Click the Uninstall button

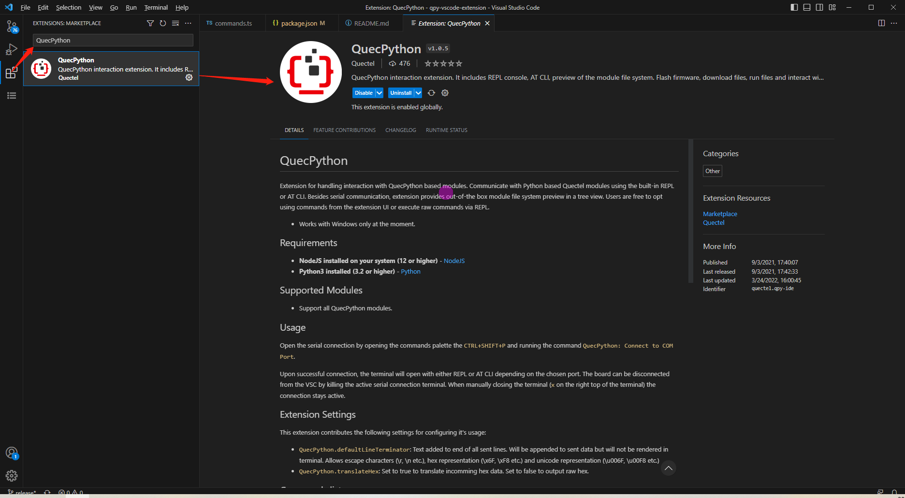pos(401,93)
